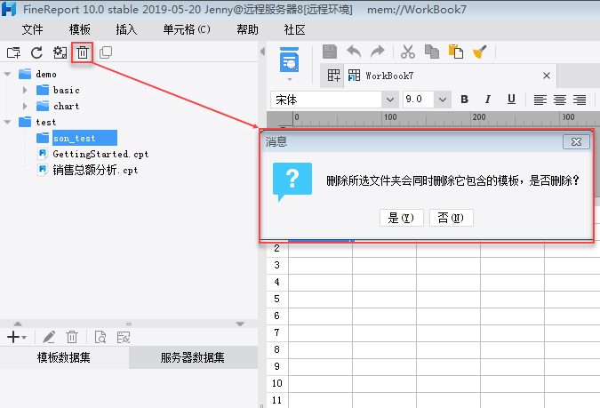Select the format painter brush icon

(x=479, y=52)
